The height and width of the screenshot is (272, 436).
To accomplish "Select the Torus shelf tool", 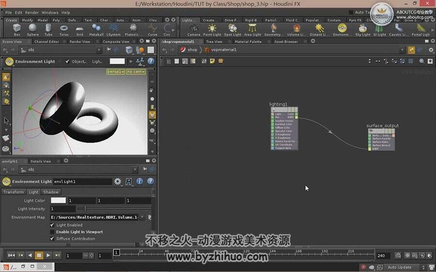I will pos(64,29).
